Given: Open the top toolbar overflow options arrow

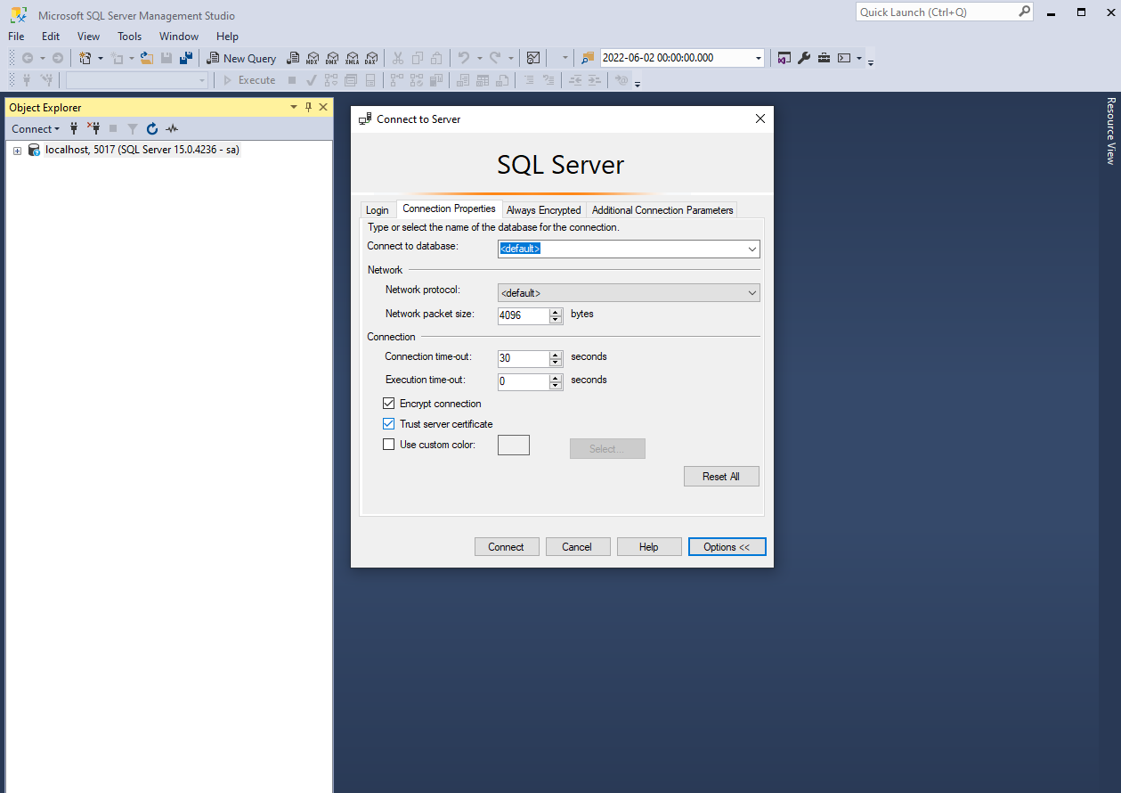Looking at the screenshot, I should (x=871, y=61).
